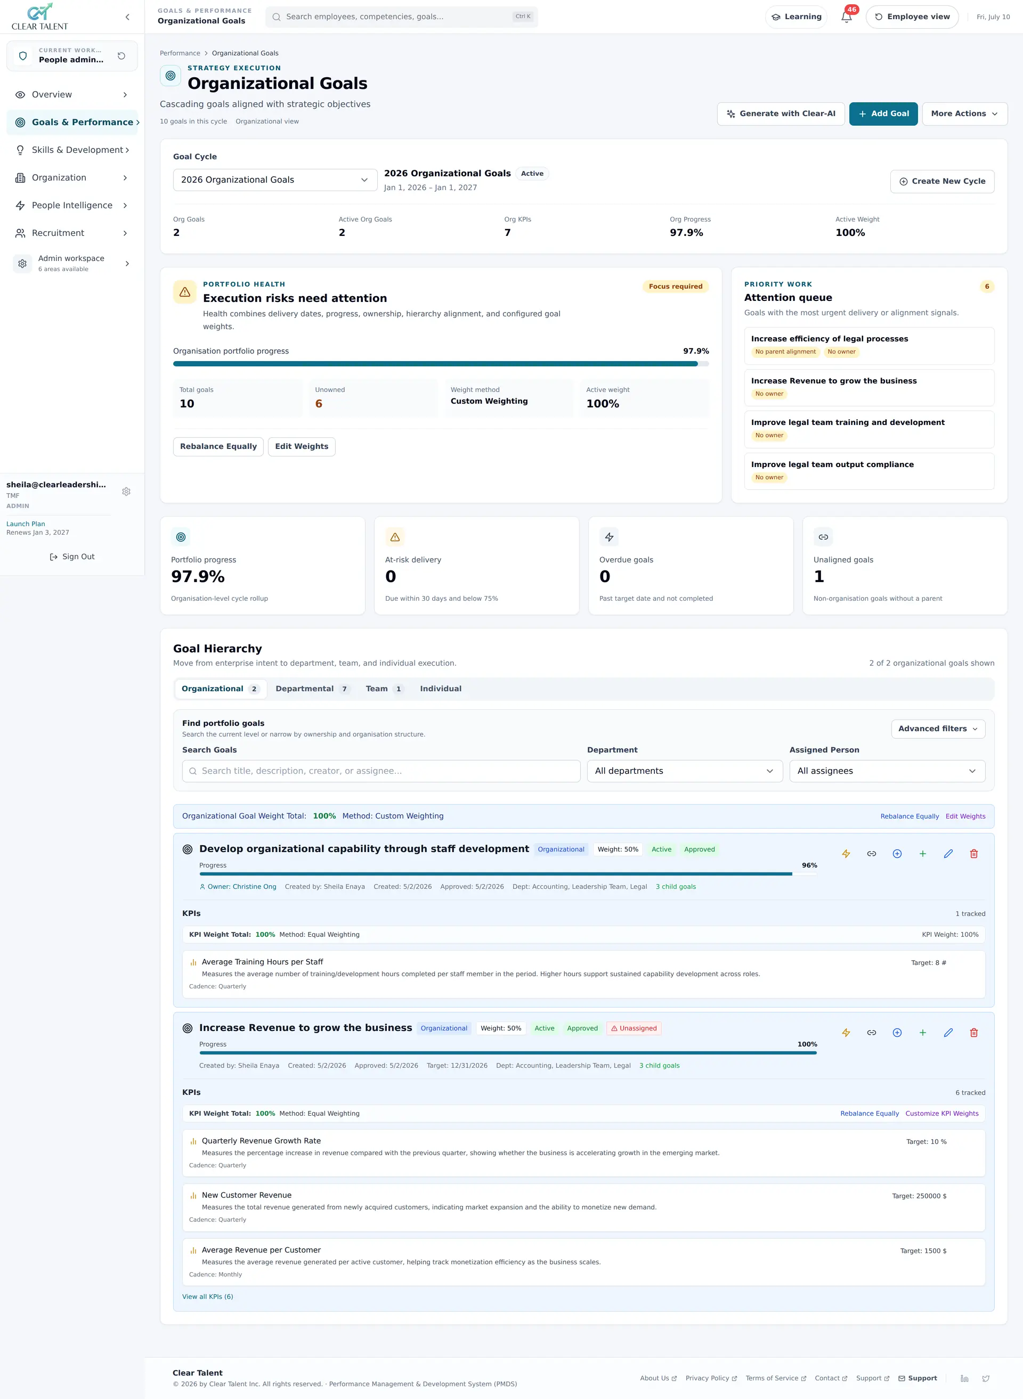This screenshot has width=1023, height=1399.
Task: Click the Organisation portfolio progress bar
Action: coord(441,364)
